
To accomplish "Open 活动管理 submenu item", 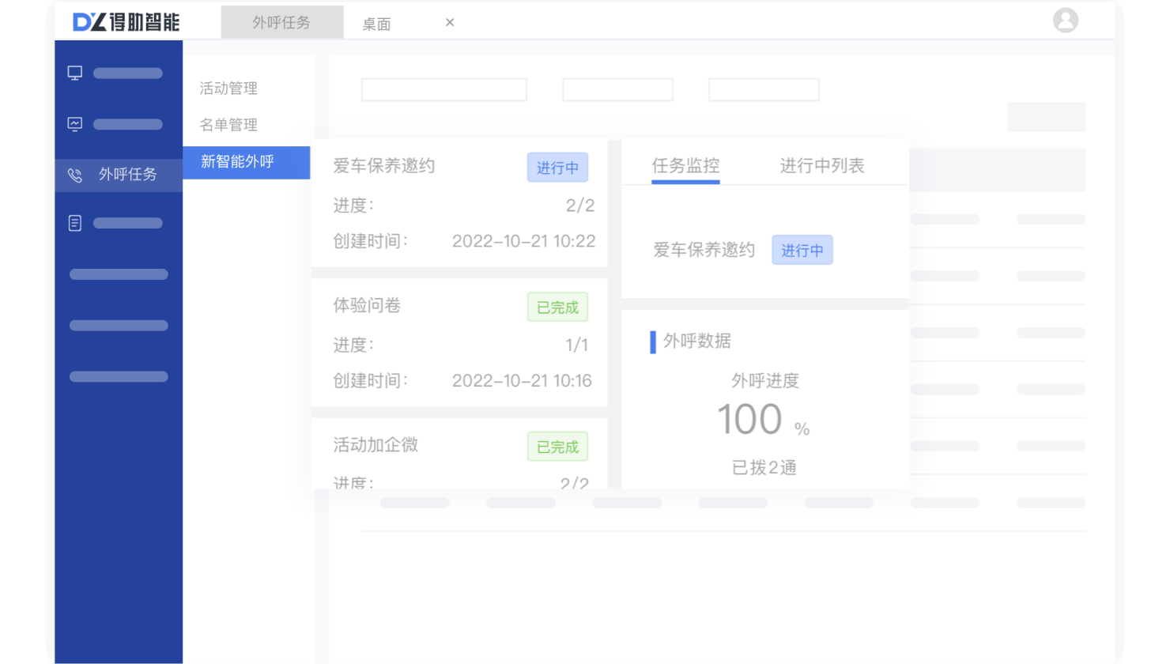I will pos(228,89).
